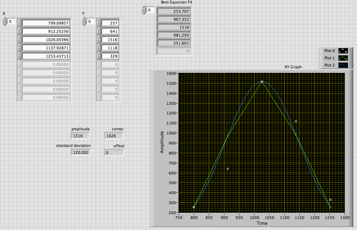Viewport: 357px width, 230px height.
Task: Click the stepper beside X value 799.09857
Action: click(x=20, y=23)
